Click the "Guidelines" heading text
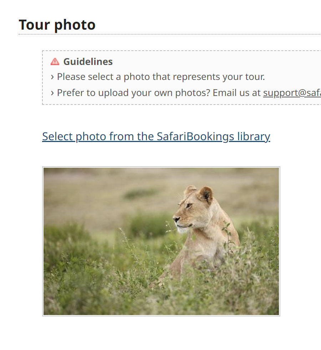This screenshot has height=350, width=321. coord(88,62)
